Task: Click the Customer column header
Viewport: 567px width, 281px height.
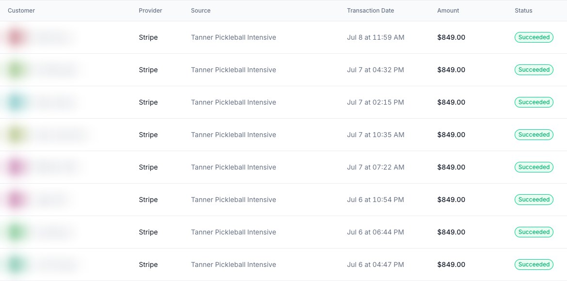Action: click(x=21, y=11)
